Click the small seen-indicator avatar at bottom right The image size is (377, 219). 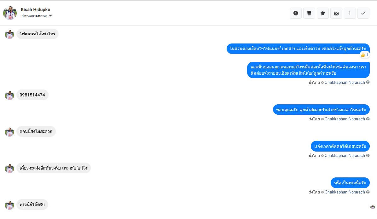373,207
